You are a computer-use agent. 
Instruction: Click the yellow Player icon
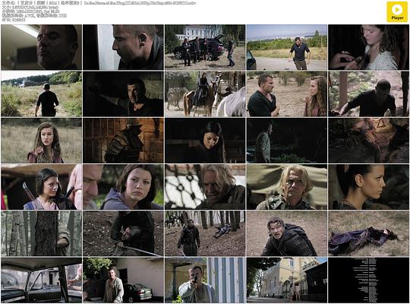point(397,12)
